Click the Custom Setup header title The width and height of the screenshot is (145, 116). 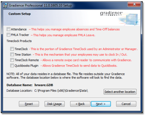click(x=19, y=14)
